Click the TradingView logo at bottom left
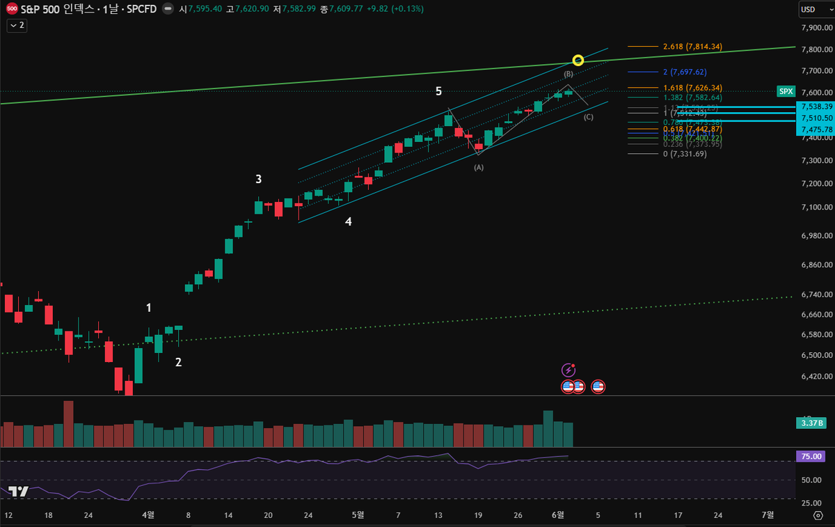This screenshot has width=835, height=527. (18, 491)
